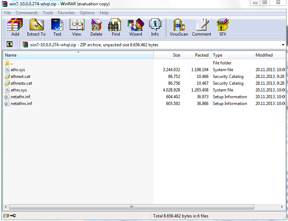Sort files by Packed column

point(197,55)
